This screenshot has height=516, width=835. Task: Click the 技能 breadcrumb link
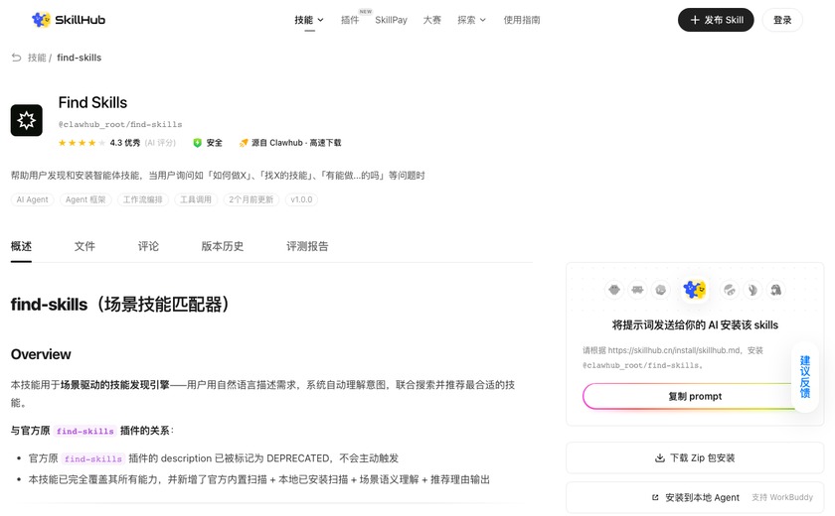[37, 58]
